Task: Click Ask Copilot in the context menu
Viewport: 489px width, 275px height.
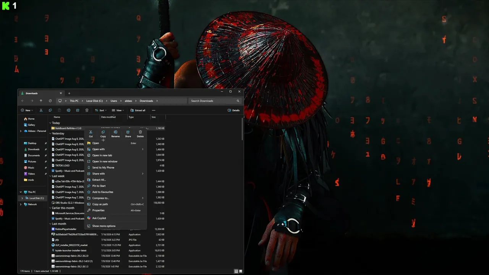Action: coord(116,218)
